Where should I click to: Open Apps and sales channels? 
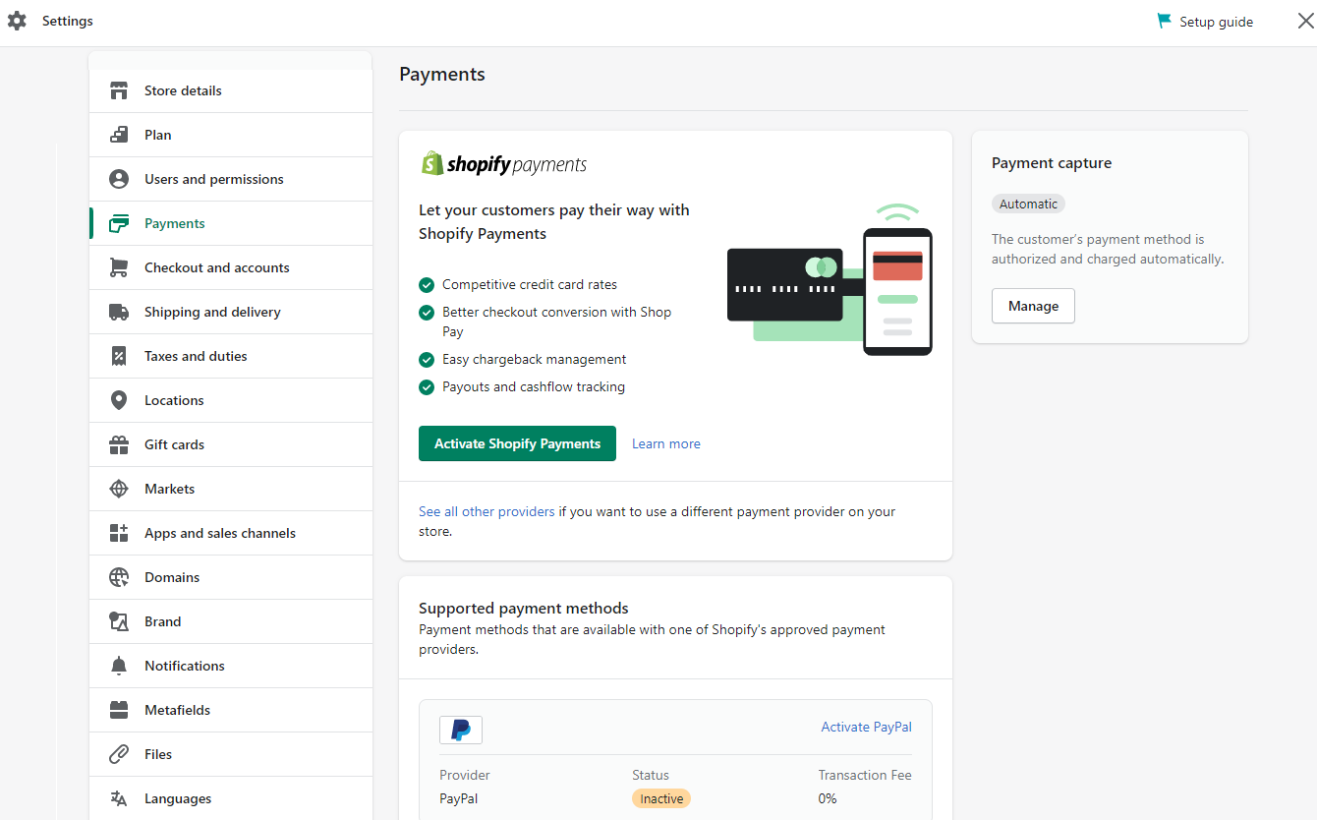click(231, 533)
